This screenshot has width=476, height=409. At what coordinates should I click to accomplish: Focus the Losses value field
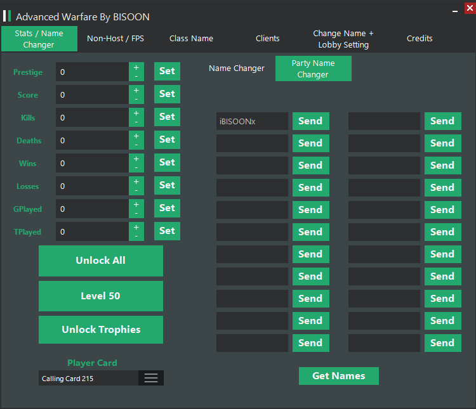[92, 186]
